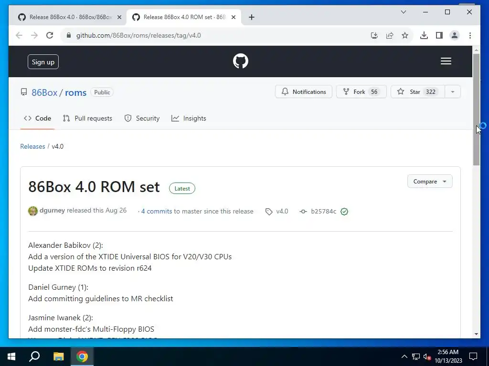Click the '86Box 4.0 ROM set' heading
The height and width of the screenshot is (366, 489).
tap(94, 187)
